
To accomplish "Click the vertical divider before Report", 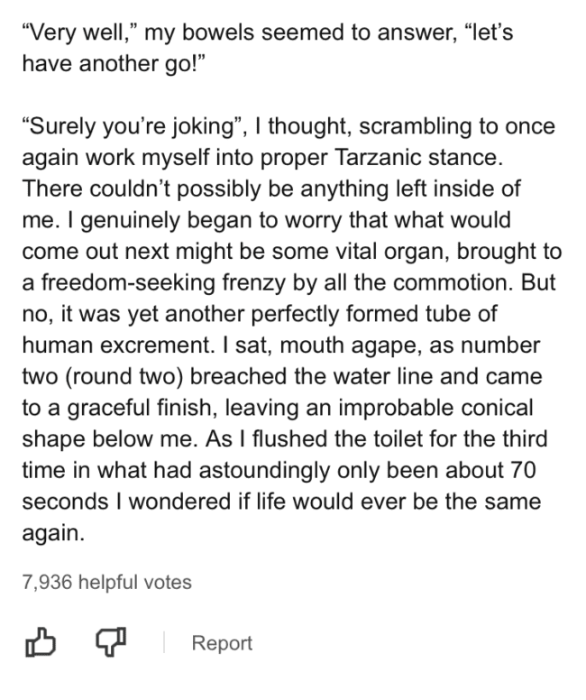I will pyautogui.click(x=164, y=642).
